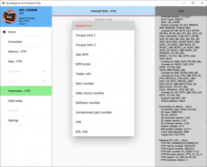This screenshot has width=207, height=167.
Task: Click Direct Connect text in device header
Action: 27,18
